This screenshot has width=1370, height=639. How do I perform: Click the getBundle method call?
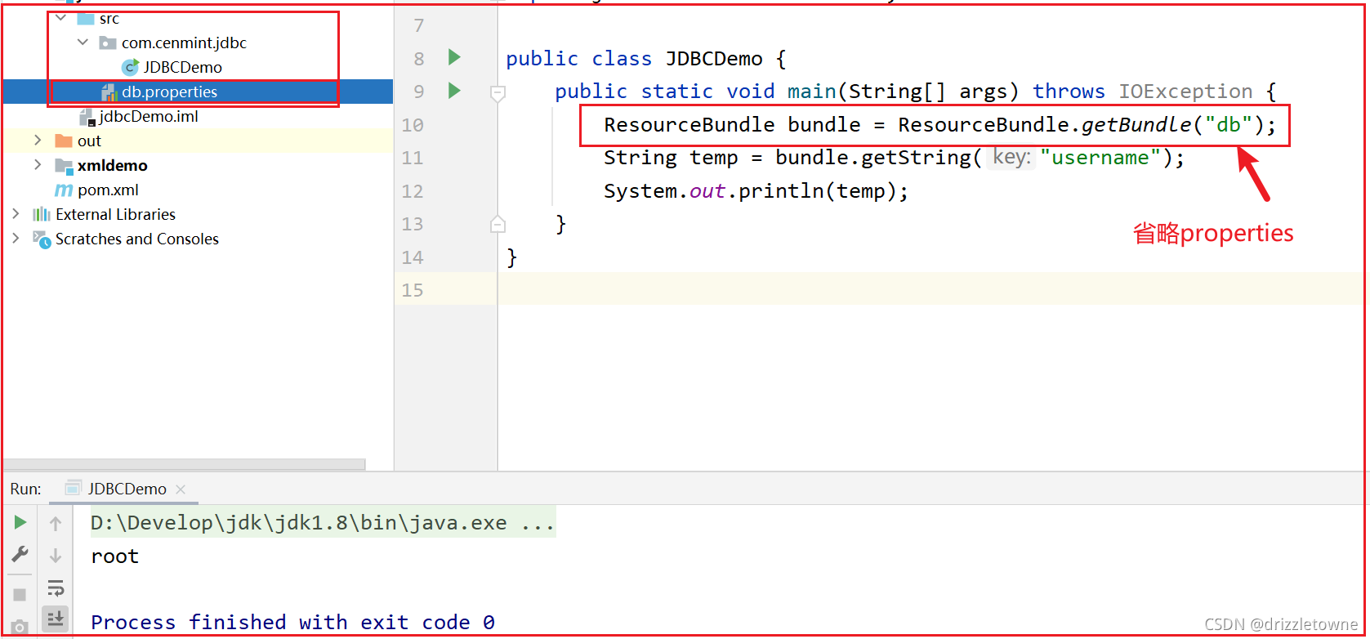tap(1136, 125)
